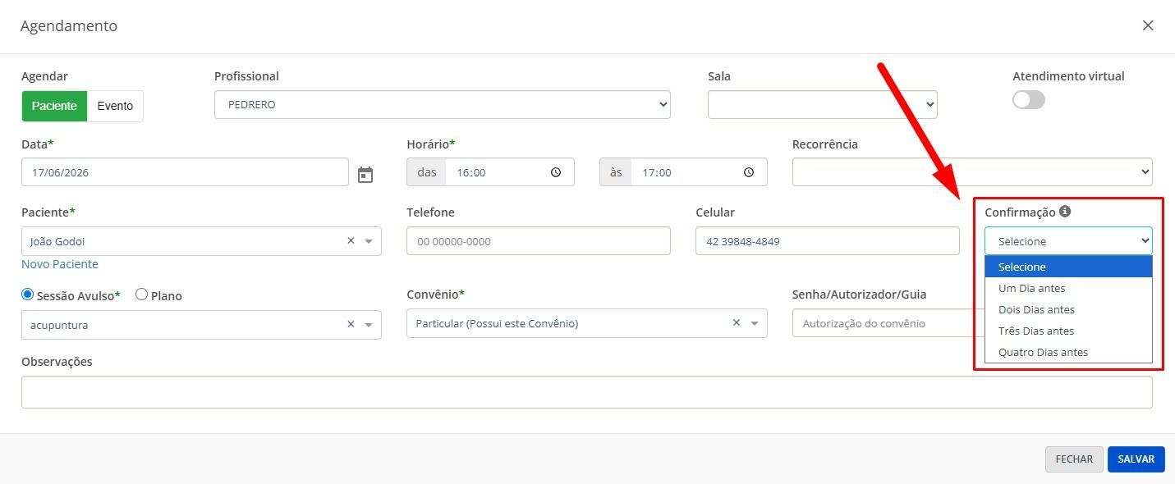The image size is (1175, 484).
Task: Expand the Paciente dropdown arrow
Action: tap(369, 241)
